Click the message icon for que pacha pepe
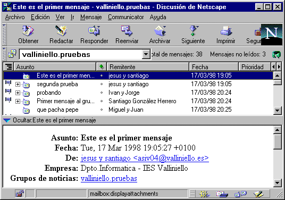The height and width of the screenshot is (200, 285). click(26, 110)
